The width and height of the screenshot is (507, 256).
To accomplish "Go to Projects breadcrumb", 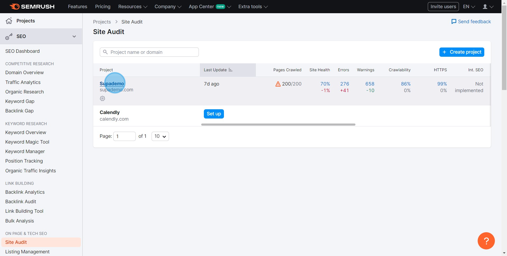I will (102, 22).
